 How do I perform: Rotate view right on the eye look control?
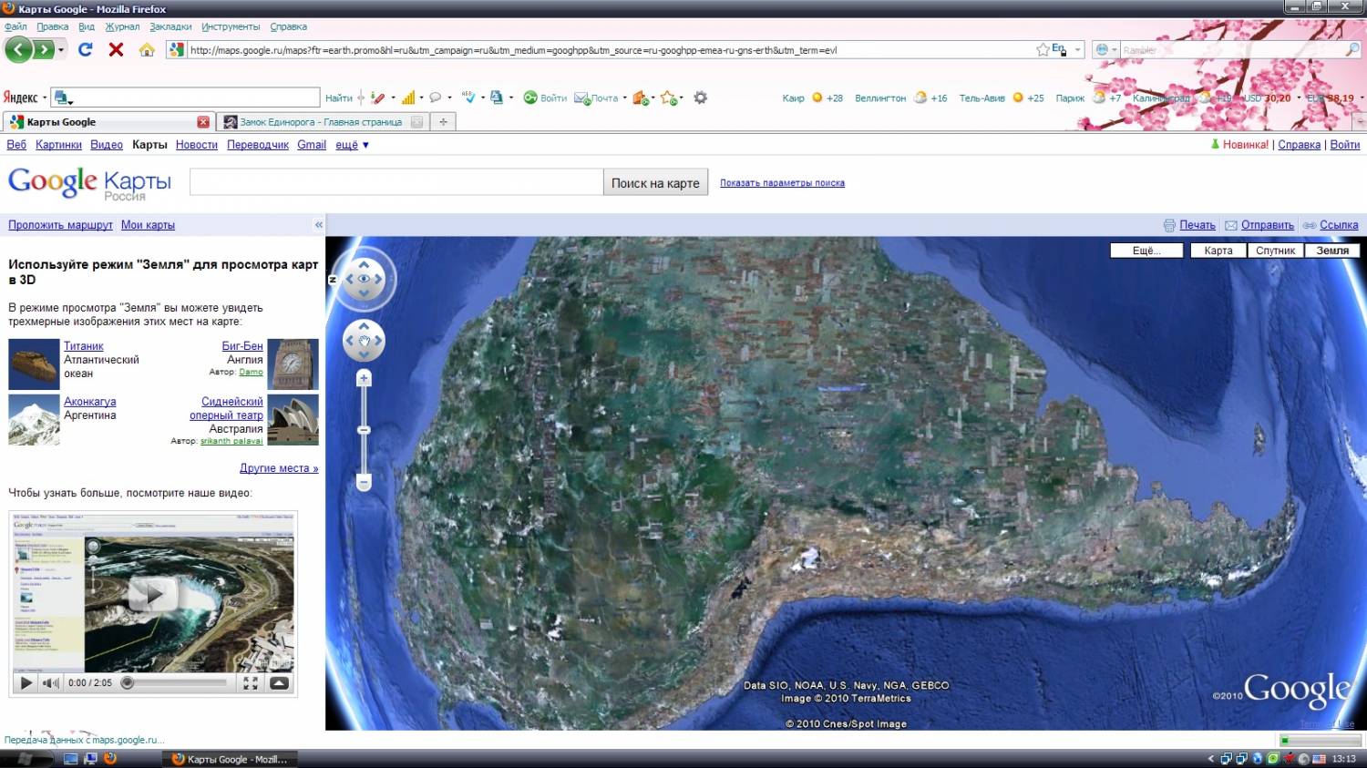tap(379, 279)
